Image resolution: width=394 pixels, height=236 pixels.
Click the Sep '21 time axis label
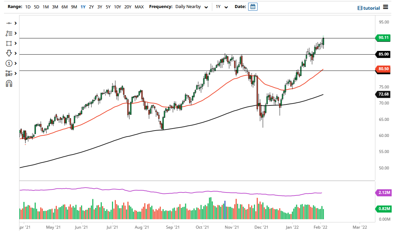click(x=173, y=227)
